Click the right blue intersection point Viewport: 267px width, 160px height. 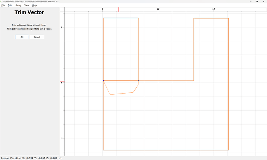(x=138, y=81)
